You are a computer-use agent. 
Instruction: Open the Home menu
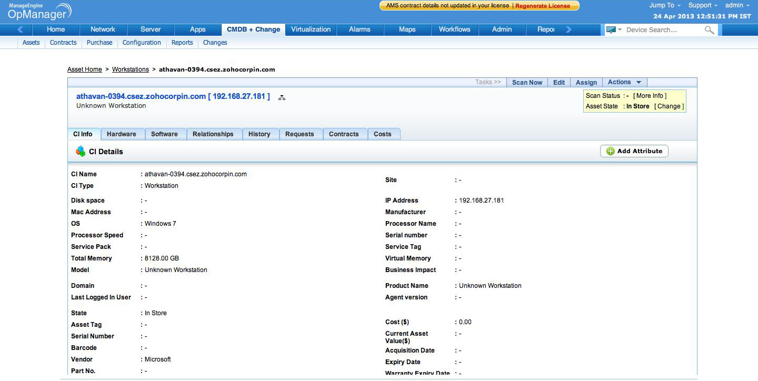[56, 29]
